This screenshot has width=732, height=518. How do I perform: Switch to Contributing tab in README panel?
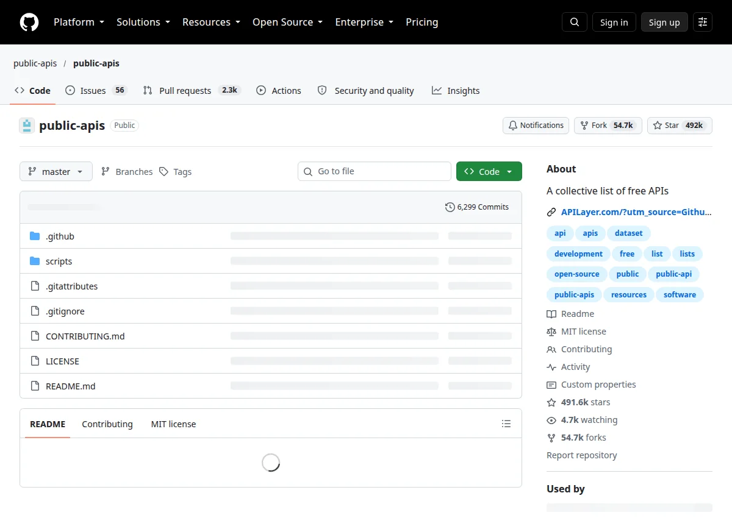tap(107, 424)
